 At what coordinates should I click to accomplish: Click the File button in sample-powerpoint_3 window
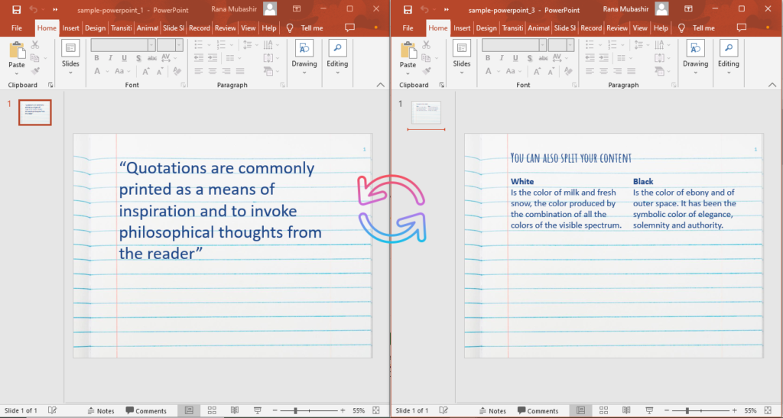click(x=408, y=28)
